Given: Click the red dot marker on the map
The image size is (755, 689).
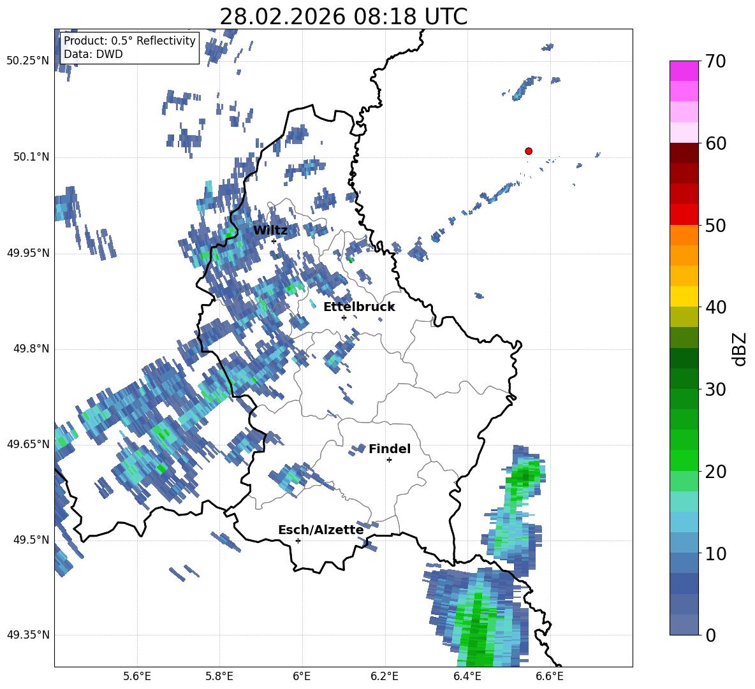Looking at the screenshot, I should click(528, 151).
